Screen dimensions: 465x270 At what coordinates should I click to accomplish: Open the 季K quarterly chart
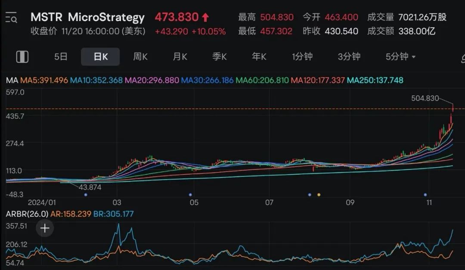(220, 57)
